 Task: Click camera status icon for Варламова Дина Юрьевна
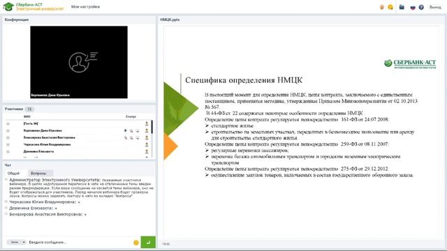coord(131,130)
